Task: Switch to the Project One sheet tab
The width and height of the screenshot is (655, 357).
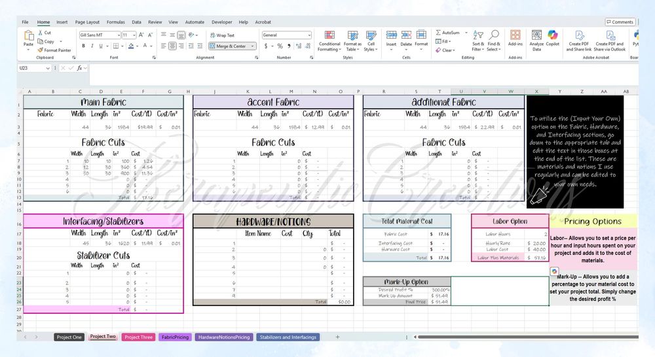Action: click(69, 337)
